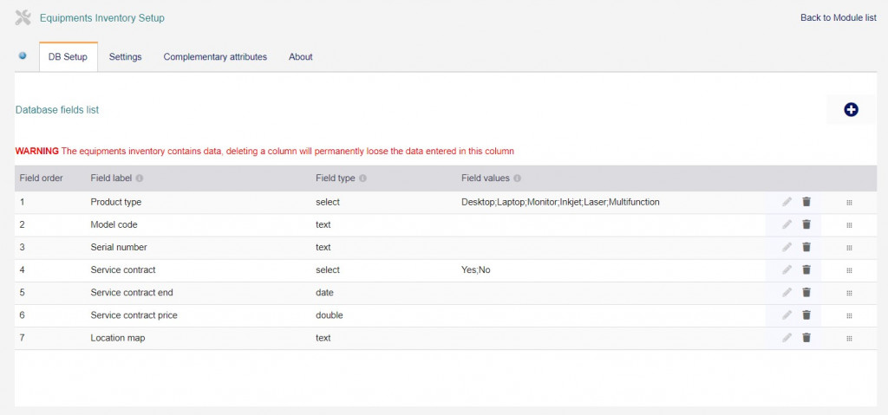Open the Complementary attributes tab
Viewport: 888px width, 415px height.
215,57
